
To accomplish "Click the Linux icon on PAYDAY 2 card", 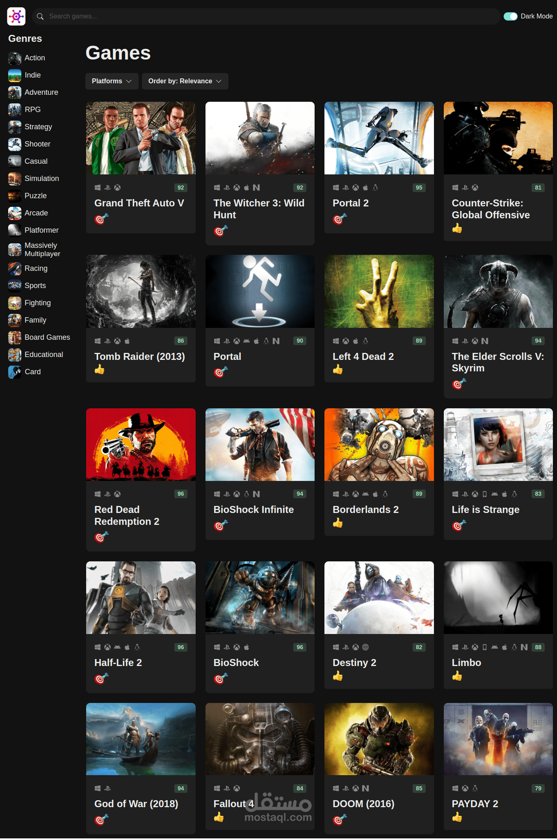I will [475, 788].
